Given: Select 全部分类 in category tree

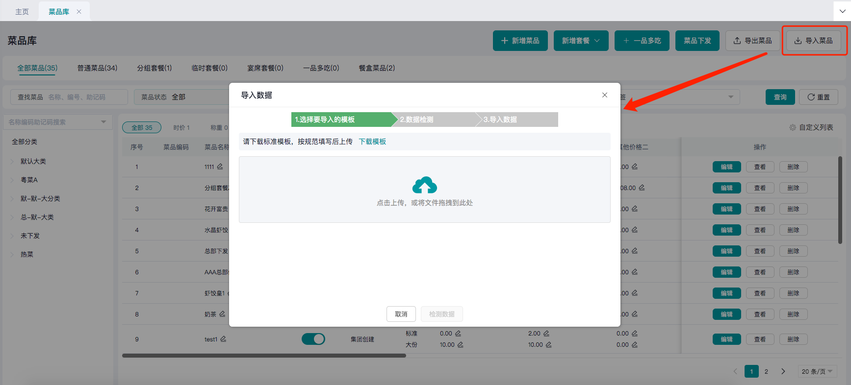Looking at the screenshot, I should tap(25, 142).
